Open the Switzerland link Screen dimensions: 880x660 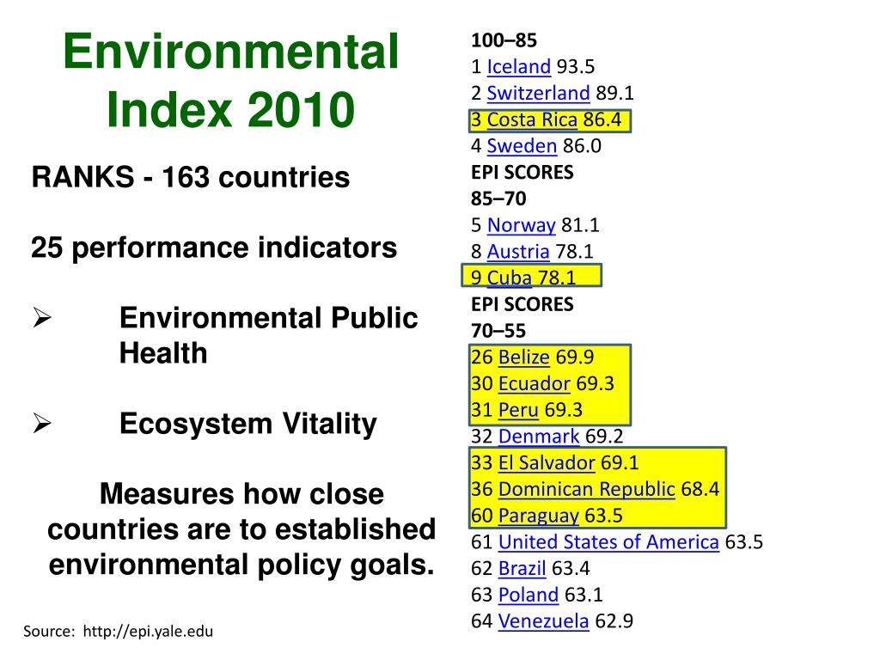pos(538,93)
